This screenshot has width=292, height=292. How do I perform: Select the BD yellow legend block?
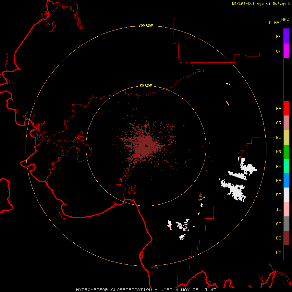pyautogui.click(x=286, y=138)
